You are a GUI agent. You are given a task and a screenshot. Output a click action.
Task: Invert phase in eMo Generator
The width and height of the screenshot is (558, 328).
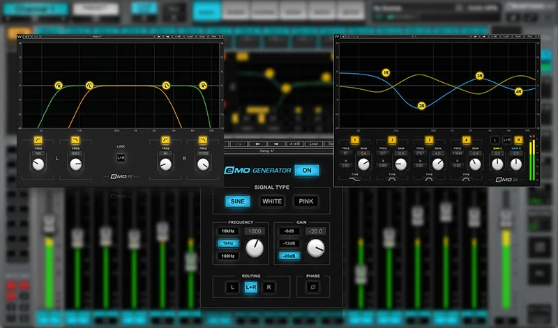[x=313, y=287]
